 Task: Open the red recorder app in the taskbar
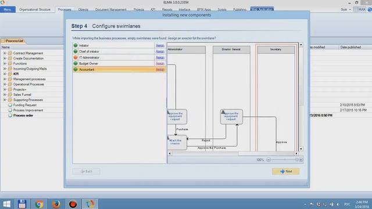[73, 204]
